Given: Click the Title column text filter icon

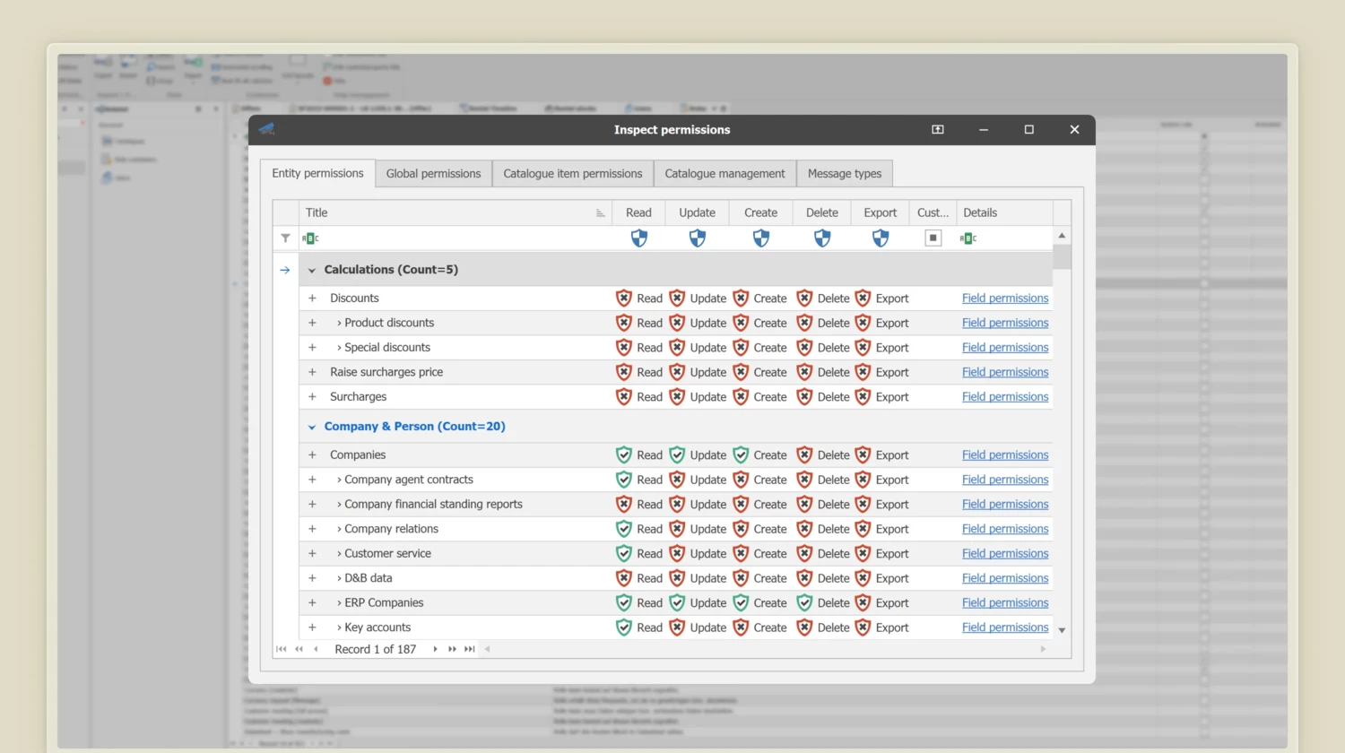Looking at the screenshot, I should point(310,238).
